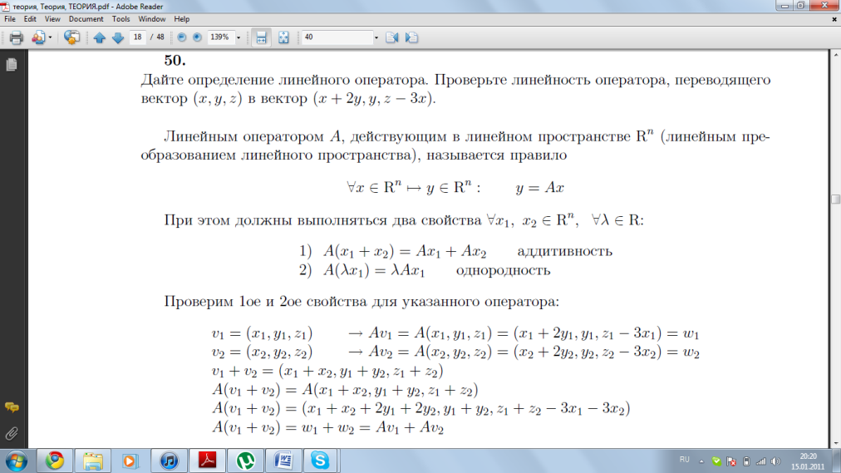Open iTunes from taskbar
This screenshot has height=473, width=841.
(169, 461)
